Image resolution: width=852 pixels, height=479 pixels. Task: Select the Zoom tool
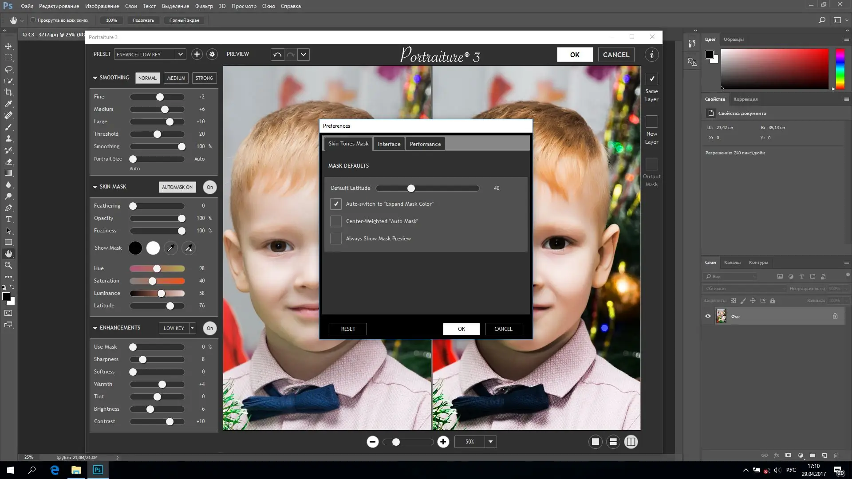pyautogui.click(x=8, y=265)
